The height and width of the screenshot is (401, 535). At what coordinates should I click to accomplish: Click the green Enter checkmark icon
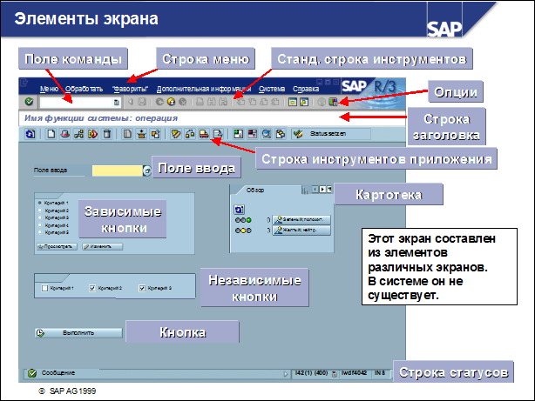[x=30, y=102]
